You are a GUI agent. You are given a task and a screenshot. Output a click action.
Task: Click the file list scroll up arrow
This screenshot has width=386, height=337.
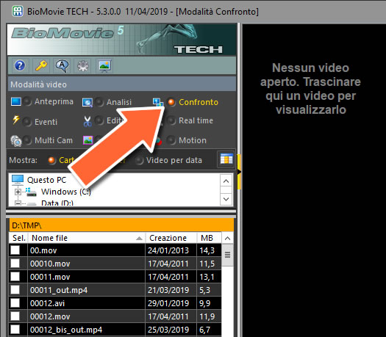coord(227,238)
